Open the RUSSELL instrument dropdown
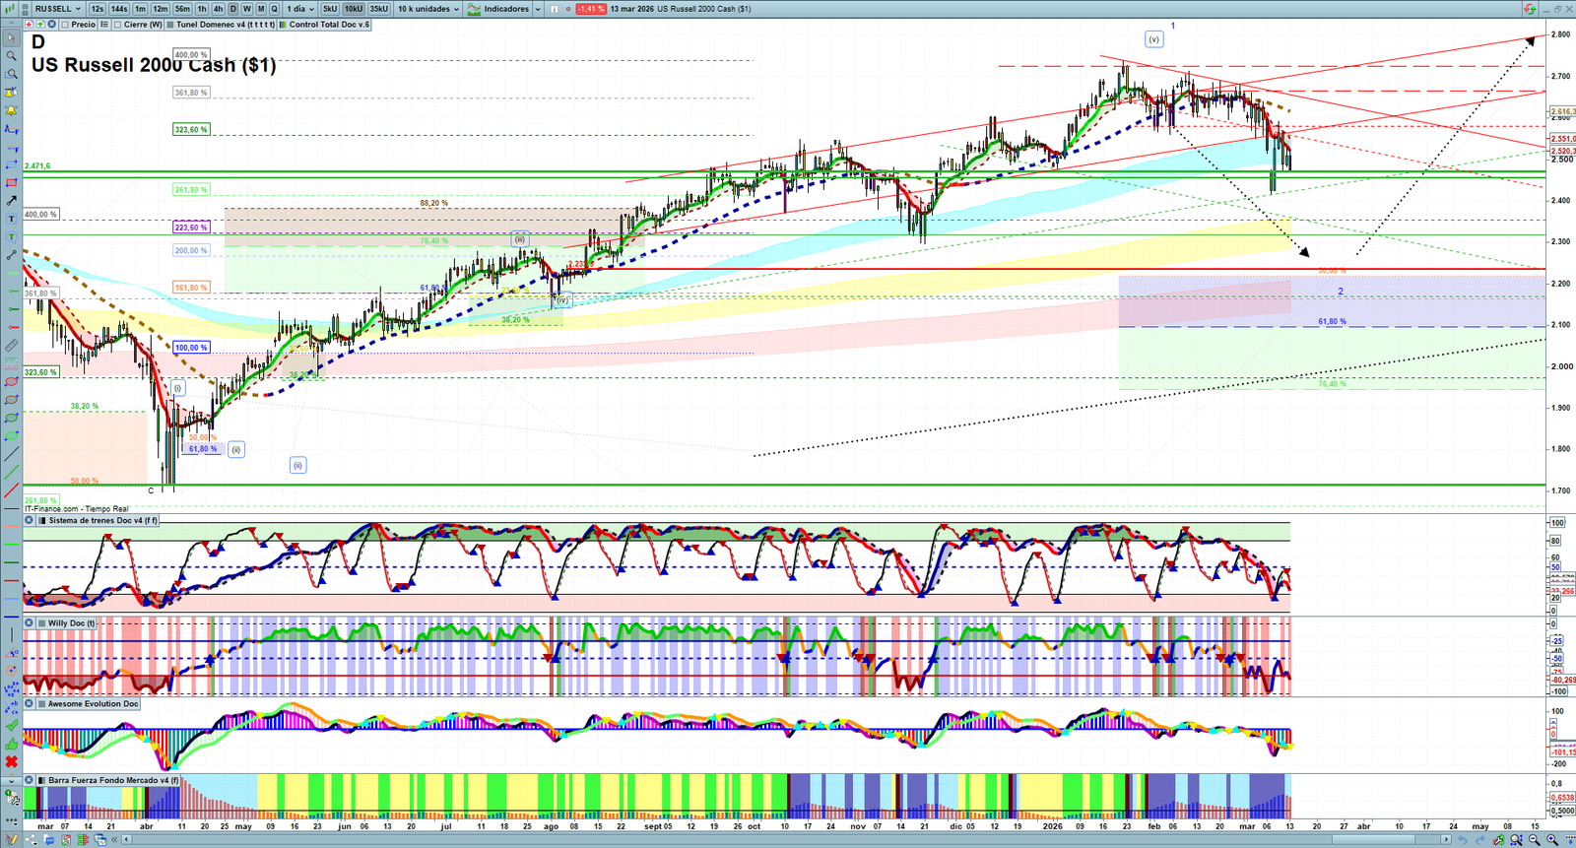Image resolution: width=1576 pixels, height=848 pixels. pyautogui.click(x=57, y=9)
